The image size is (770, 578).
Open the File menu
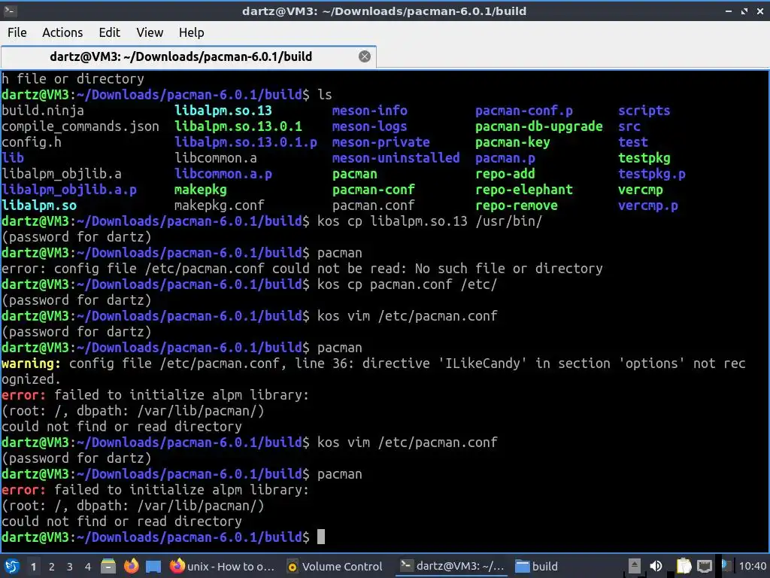[x=17, y=32]
